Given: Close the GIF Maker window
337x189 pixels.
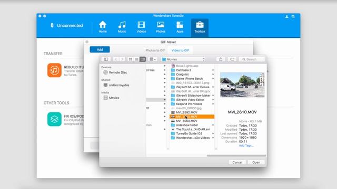Looking at the screenshot, I should coord(87,42).
